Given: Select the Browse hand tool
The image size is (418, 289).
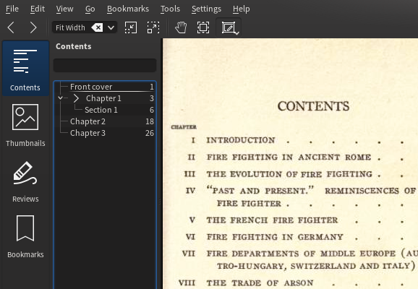Looking at the screenshot, I should (x=181, y=27).
